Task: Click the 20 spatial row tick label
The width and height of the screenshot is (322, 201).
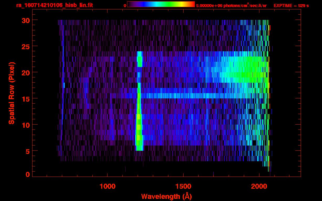Action: click(25, 72)
